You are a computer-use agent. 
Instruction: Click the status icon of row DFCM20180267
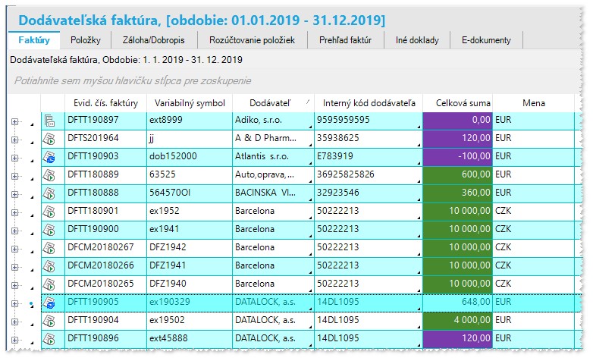(x=49, y=248)
